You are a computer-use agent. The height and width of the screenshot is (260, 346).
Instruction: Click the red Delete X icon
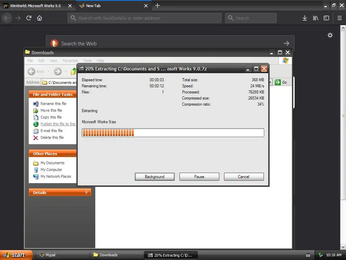click(36, 138)
